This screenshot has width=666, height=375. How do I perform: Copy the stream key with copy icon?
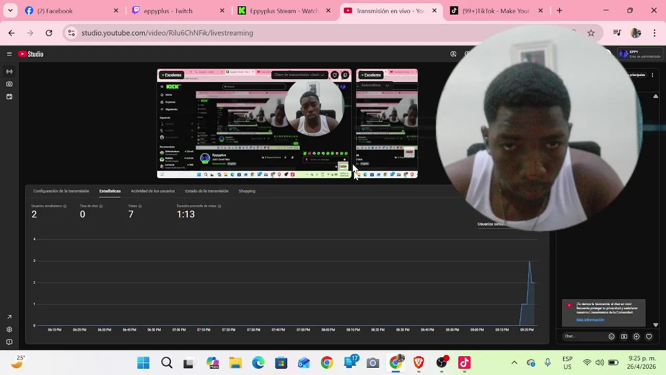pos(344,75)
